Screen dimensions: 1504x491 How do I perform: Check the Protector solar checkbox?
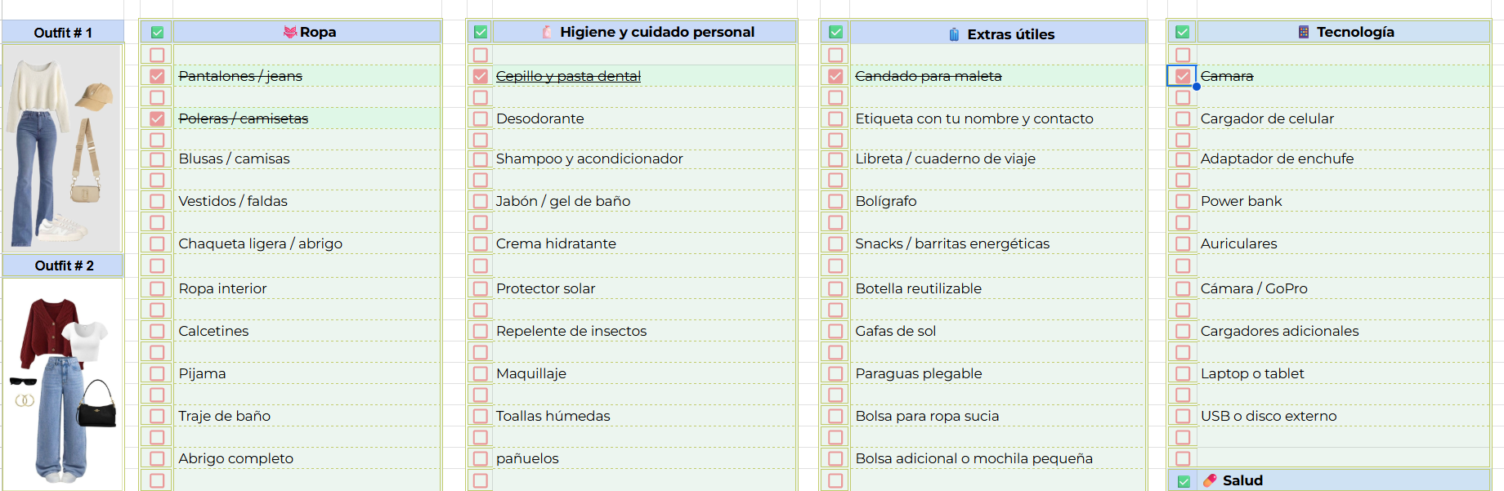click(481, 288)
